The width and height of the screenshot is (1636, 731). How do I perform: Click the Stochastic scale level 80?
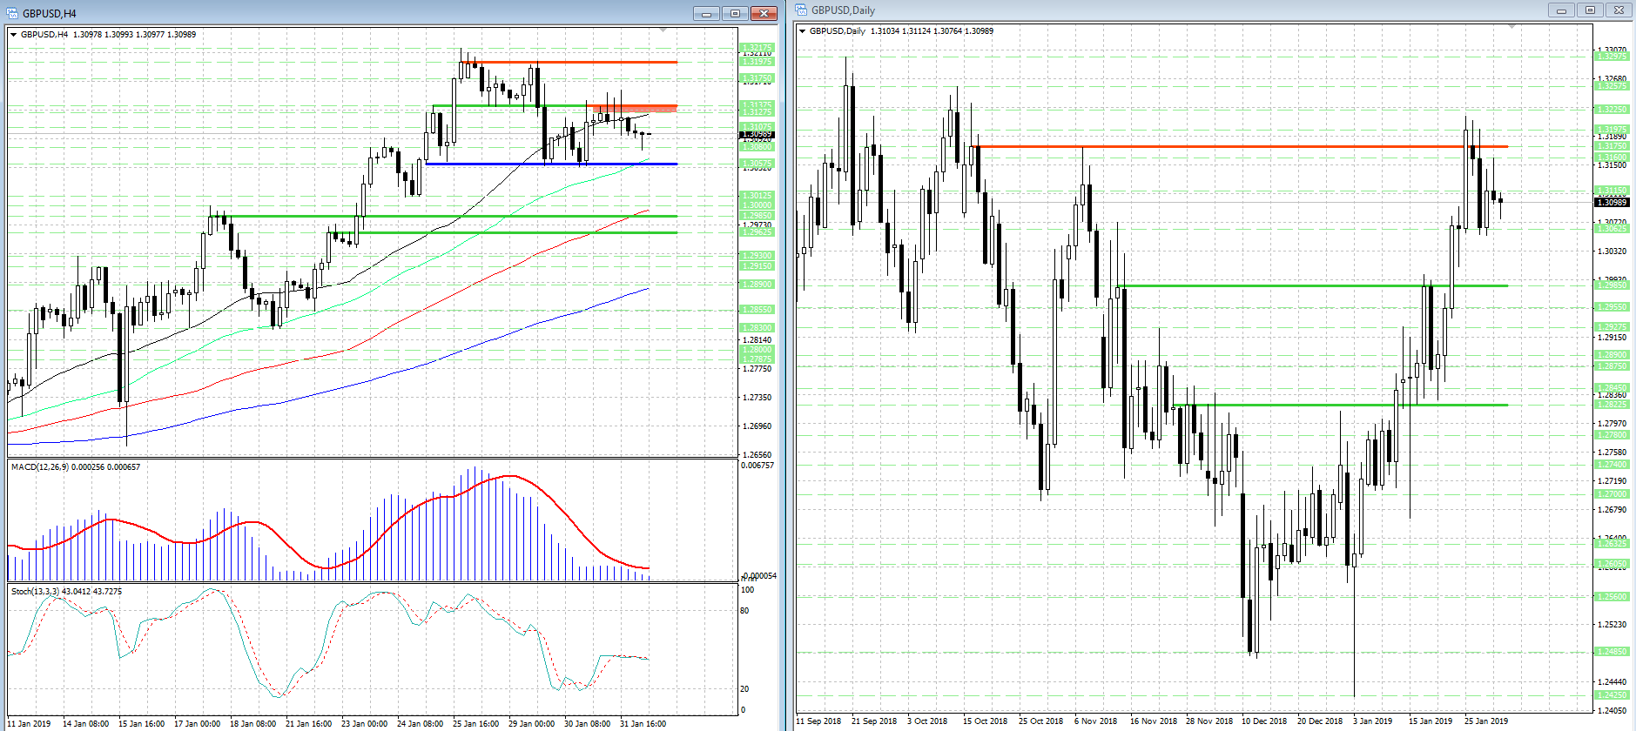click(x=745, y=611)
